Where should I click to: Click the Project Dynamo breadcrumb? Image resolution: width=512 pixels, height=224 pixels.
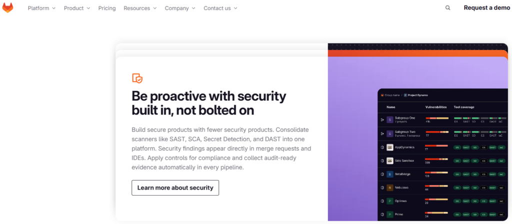pos(415,95)
